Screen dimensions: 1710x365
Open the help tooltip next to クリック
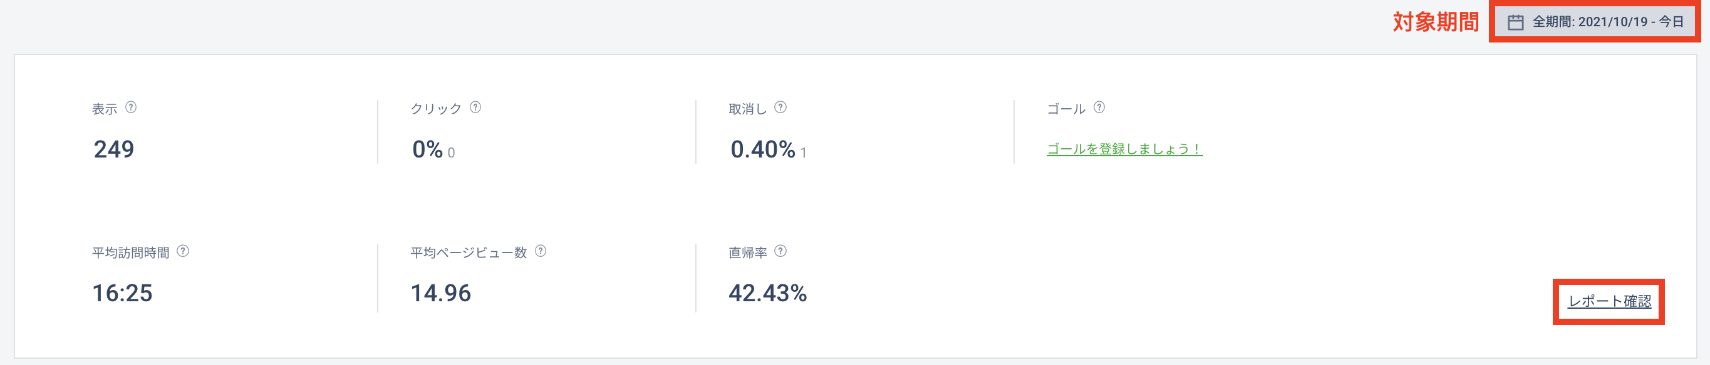[x=475, y=107]
